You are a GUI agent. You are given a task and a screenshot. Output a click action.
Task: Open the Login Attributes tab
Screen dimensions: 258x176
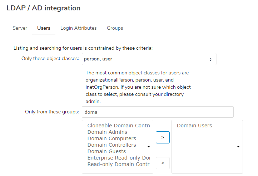79,28
